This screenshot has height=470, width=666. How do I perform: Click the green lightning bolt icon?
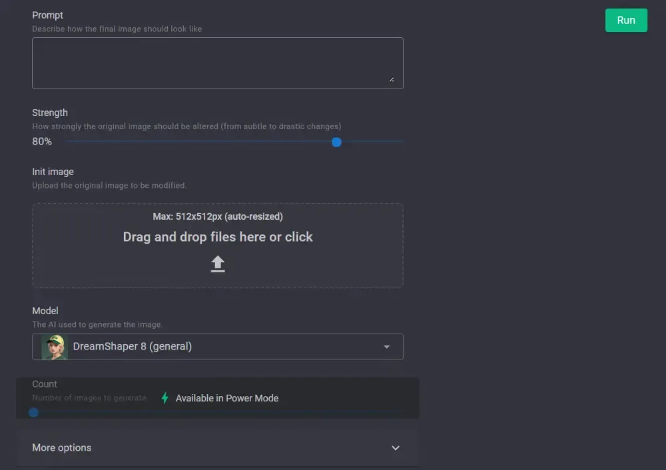tap(165, 398)
